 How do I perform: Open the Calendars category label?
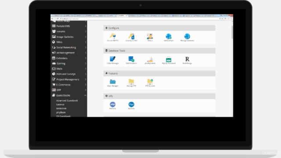(x=62, y=58)
